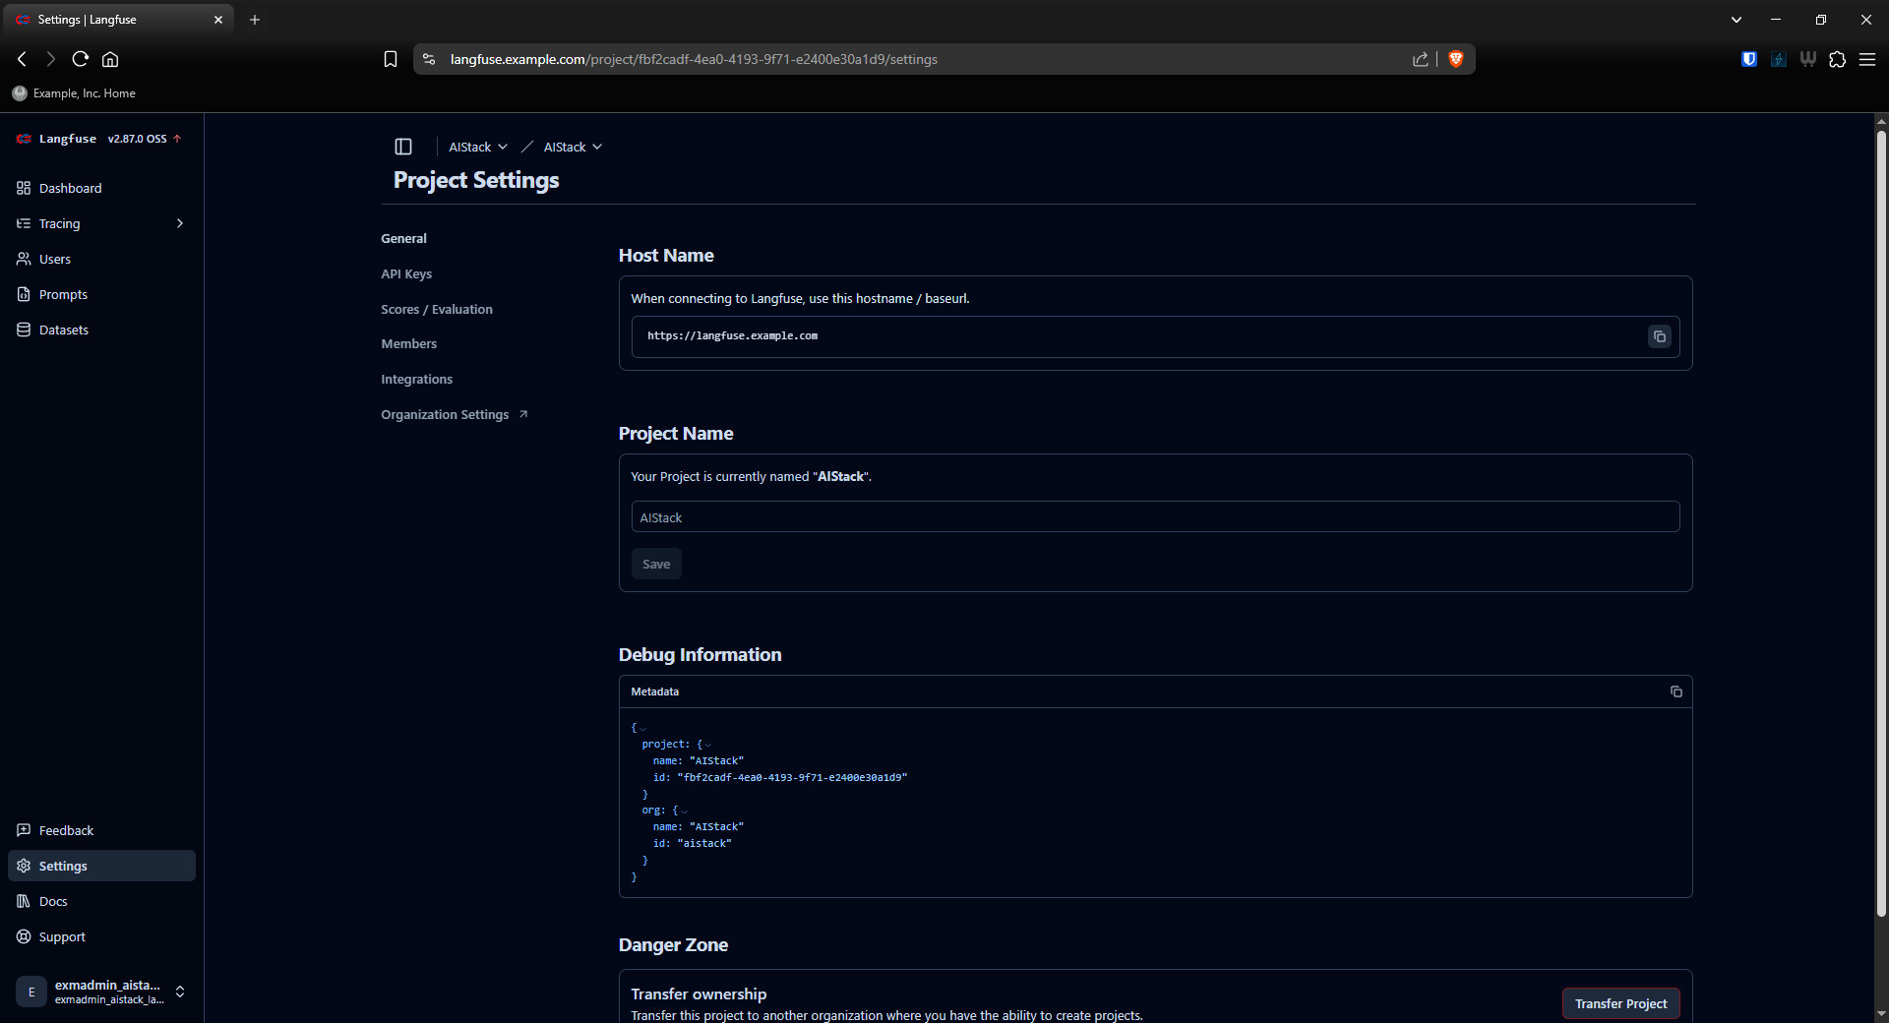Collapse the project node in metadata JSON
This screenshot has height=1023, width=1889.
coord(707,745)
